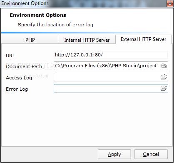Click the Access Log label
Viewport: 174px width, 163px height.
(19, 78)
